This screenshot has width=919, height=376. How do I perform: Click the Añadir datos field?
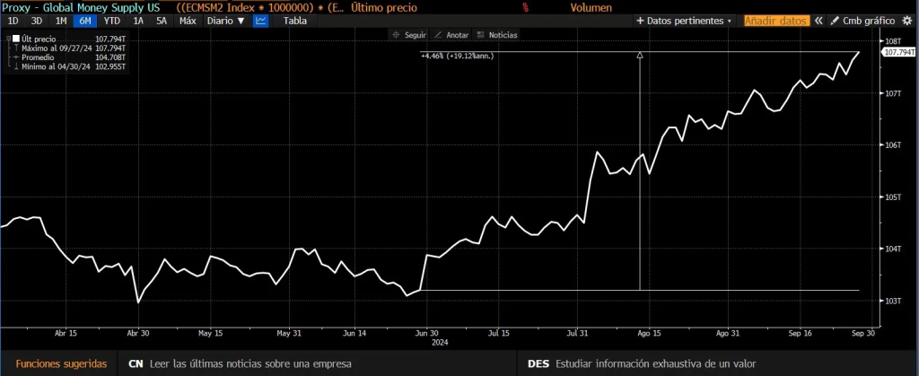[775, 20]
